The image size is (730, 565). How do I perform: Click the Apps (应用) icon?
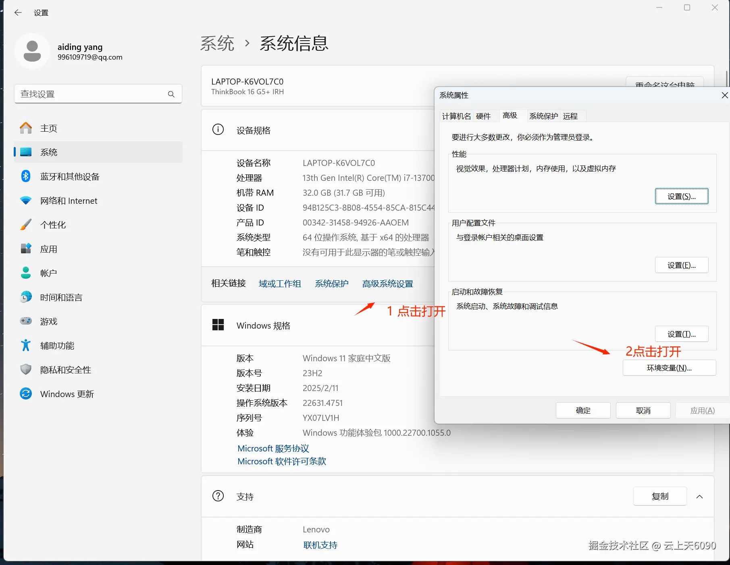tap(26, 249)
